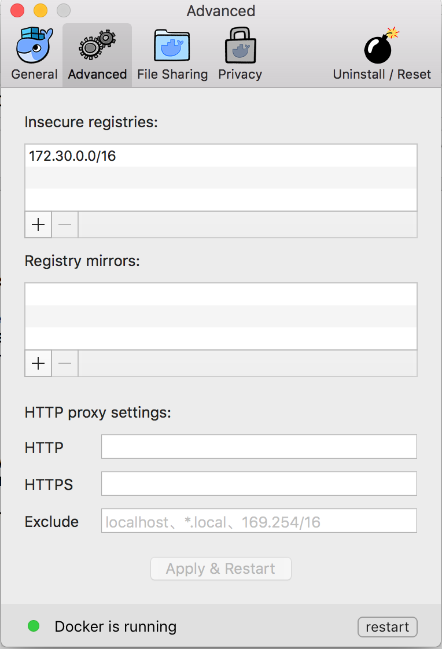
Task: Click the HTTPS proxy input field
Action: click(x=259, y=484)
